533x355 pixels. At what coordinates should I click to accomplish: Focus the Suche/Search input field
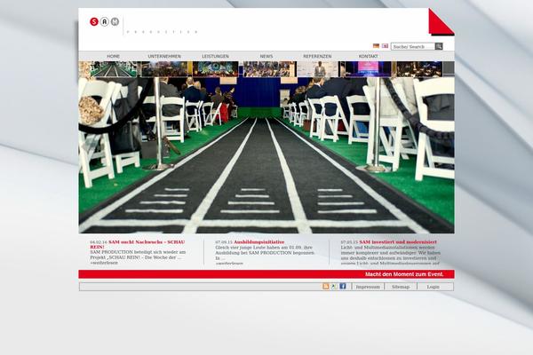(413, 46)
